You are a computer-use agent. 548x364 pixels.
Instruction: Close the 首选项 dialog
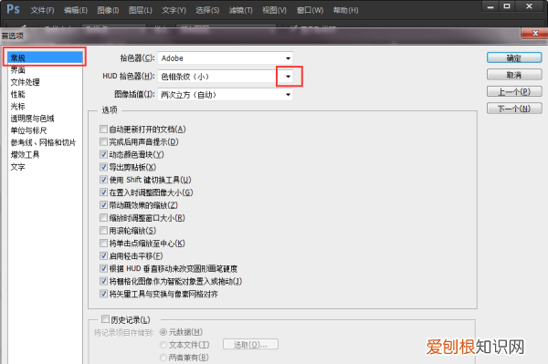coord(534,34)
